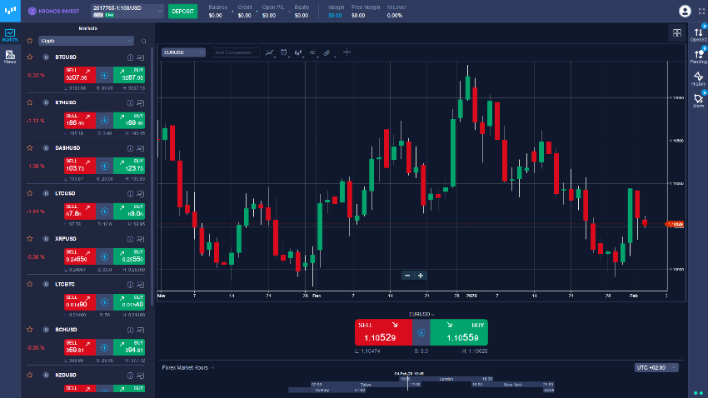The image size is (708, 398).
Task: Toggle favorites filter star beside Crypto dropdown
Action: click(x=30, y=41)
